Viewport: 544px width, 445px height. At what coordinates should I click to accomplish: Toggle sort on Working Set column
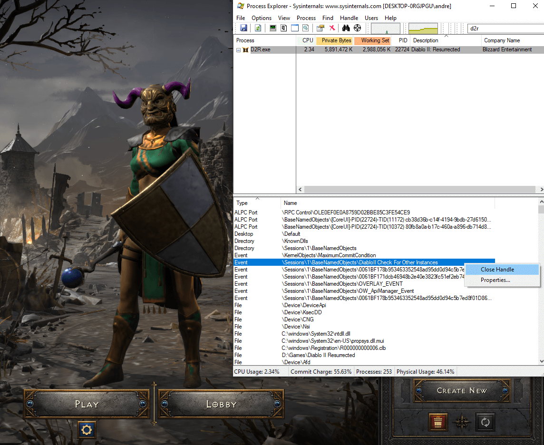372,40
